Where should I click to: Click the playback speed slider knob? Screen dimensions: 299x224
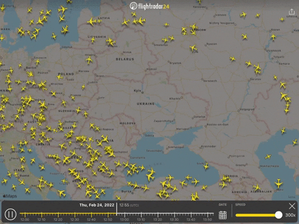point(278,215)
